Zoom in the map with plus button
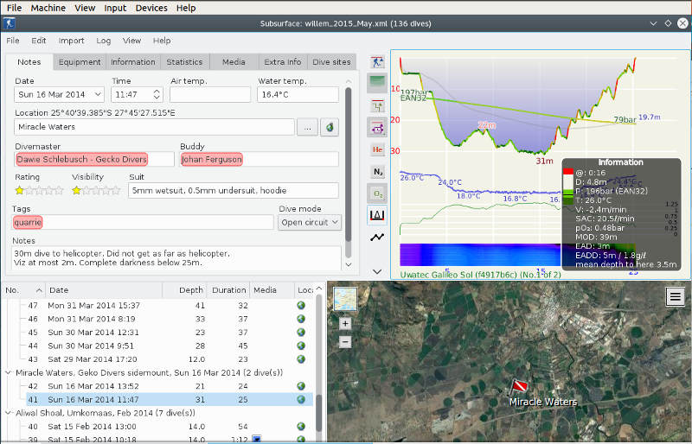This screenshot has width=692, height=444. click(345, 323)
